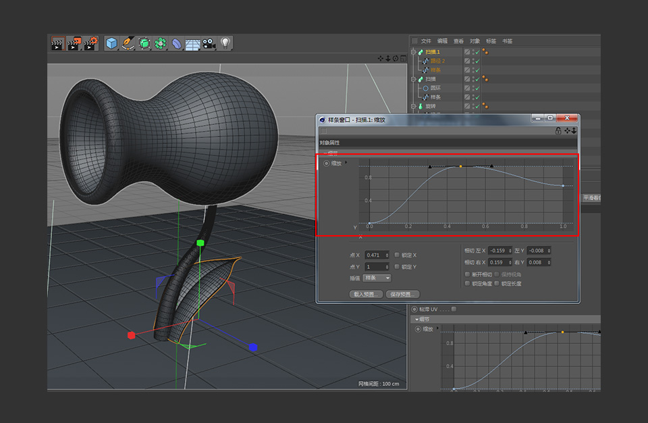Click 载入预置 button
Viewport: 648px width, 423px height.
(367, 295)
